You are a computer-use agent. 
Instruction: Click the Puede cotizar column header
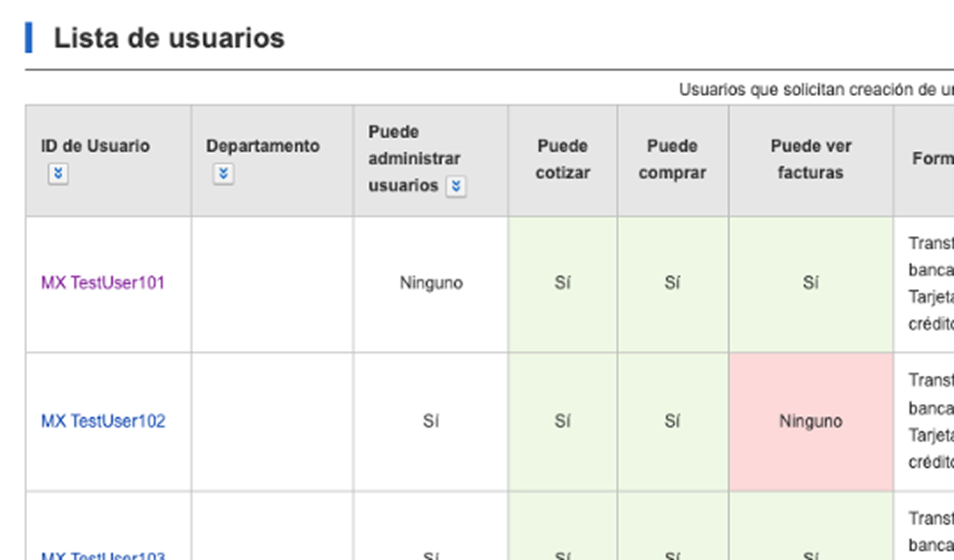pos(562,159)
